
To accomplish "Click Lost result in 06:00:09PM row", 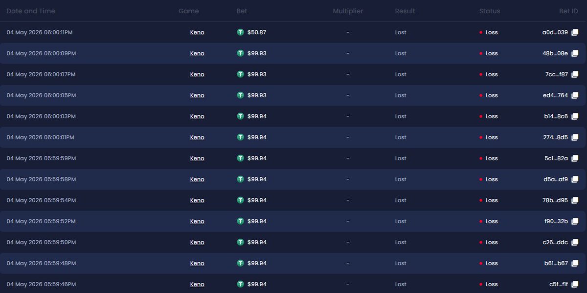I will tap(401, 53).
